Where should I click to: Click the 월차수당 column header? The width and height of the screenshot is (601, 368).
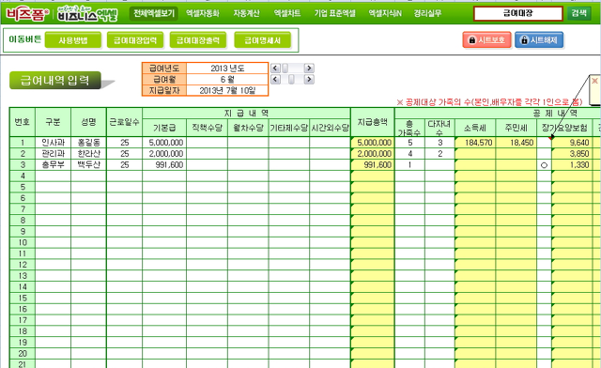tap(248, 128)
